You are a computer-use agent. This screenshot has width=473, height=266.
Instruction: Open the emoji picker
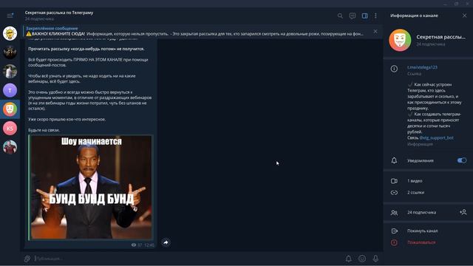[362, 259]
